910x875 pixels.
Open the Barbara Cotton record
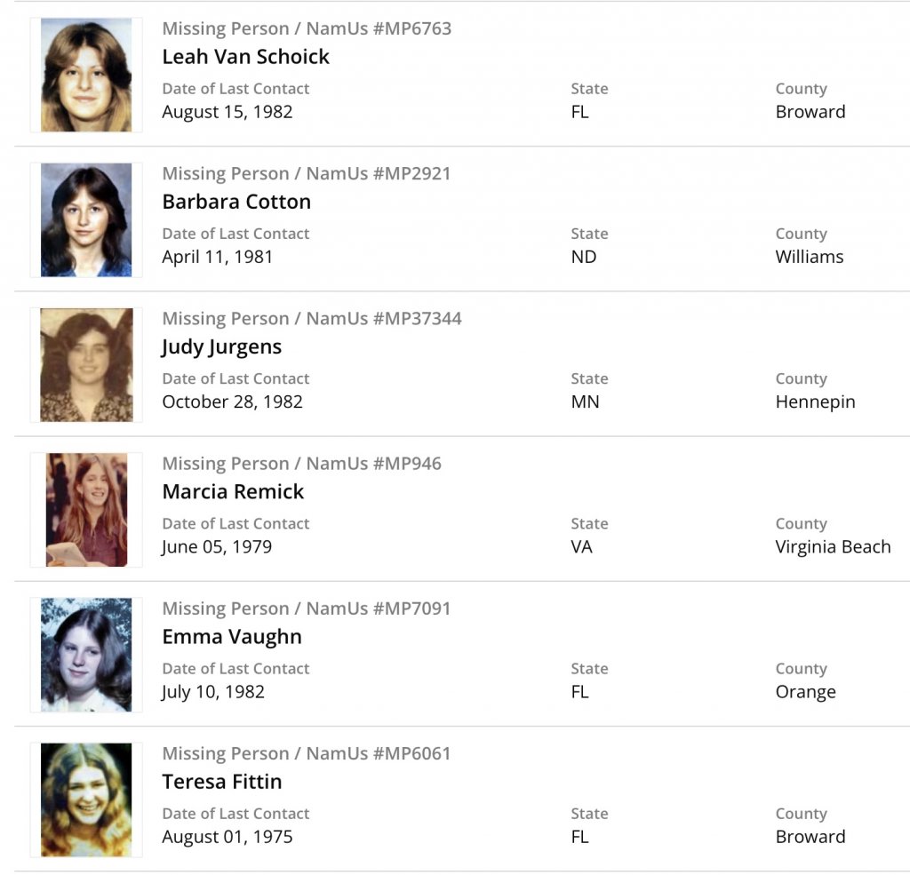[236, 202]
